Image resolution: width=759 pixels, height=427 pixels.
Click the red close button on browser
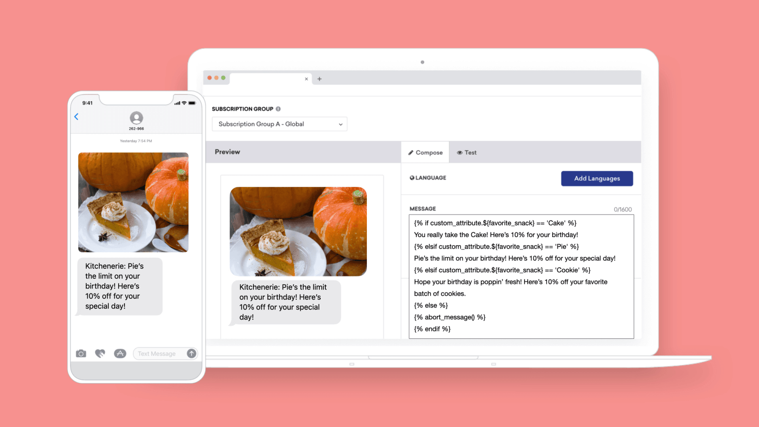(x=211, y=78)
